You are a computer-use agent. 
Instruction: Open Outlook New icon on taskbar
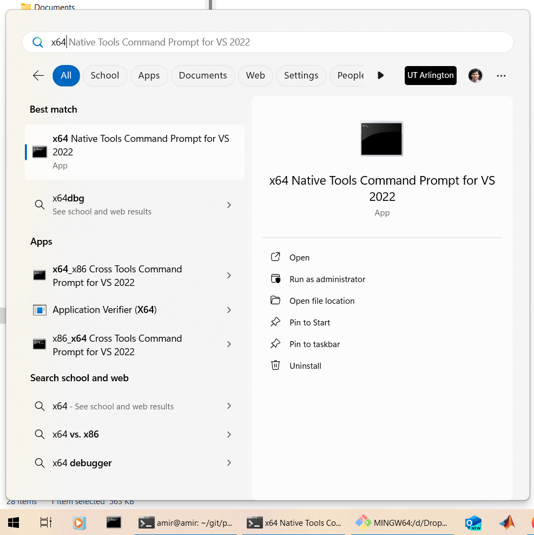[x=473, y=523]
